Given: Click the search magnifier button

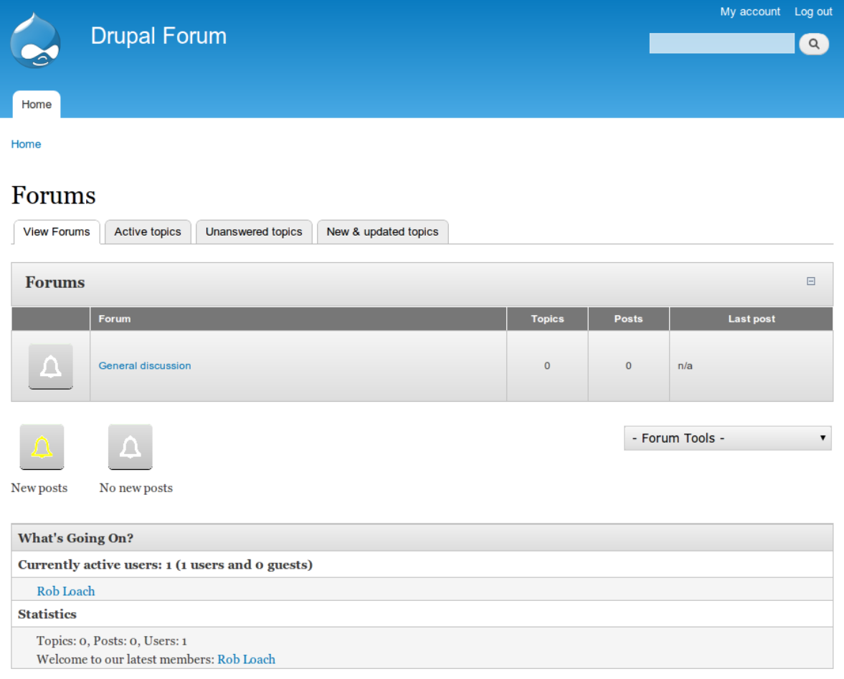Looking at the screenshot, I should pos(814,44).
